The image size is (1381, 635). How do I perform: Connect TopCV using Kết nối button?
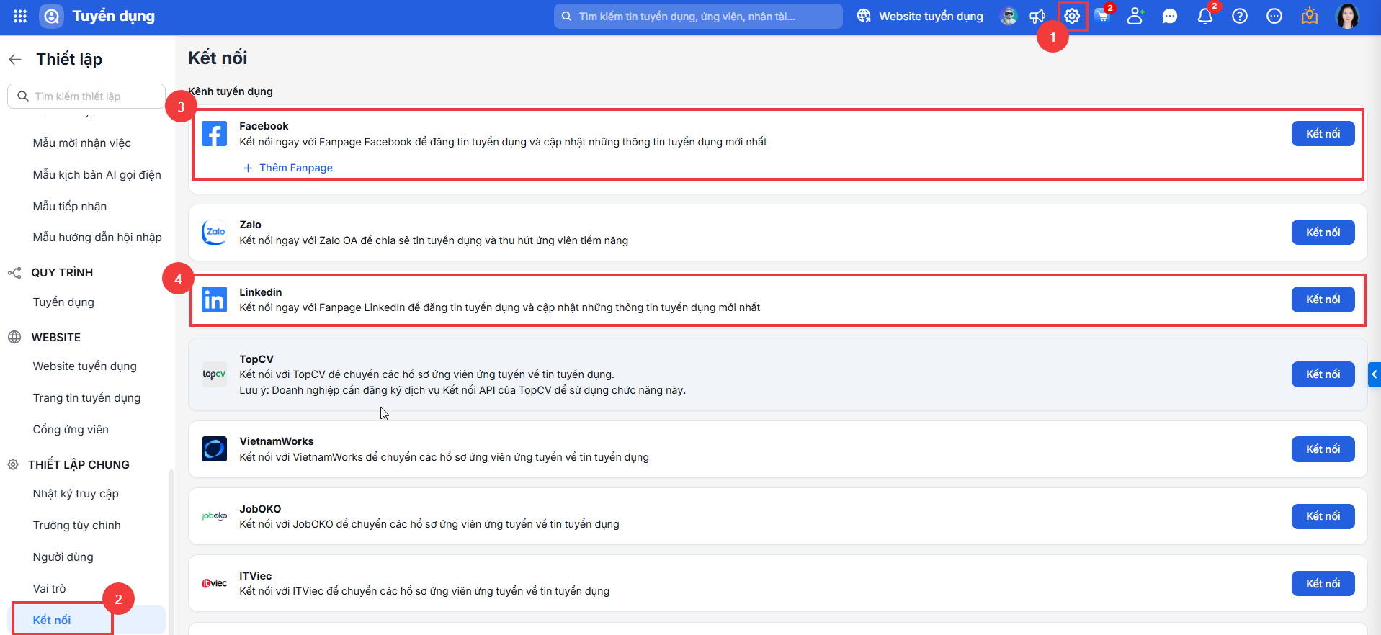pos(1323,374)
